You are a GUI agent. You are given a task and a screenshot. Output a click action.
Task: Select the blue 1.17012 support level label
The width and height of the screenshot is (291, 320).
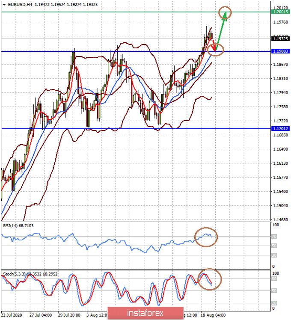pyautogui.click(x=280, y=129)
